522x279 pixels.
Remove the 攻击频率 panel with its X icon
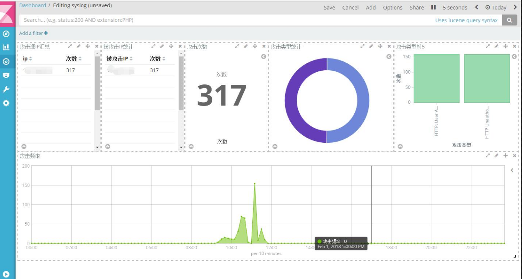point(514,156)
